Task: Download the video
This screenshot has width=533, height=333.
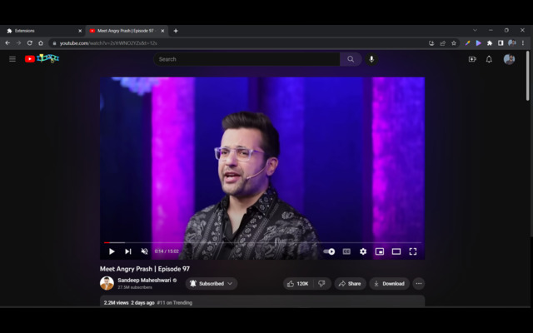Action: pos(389,284)
